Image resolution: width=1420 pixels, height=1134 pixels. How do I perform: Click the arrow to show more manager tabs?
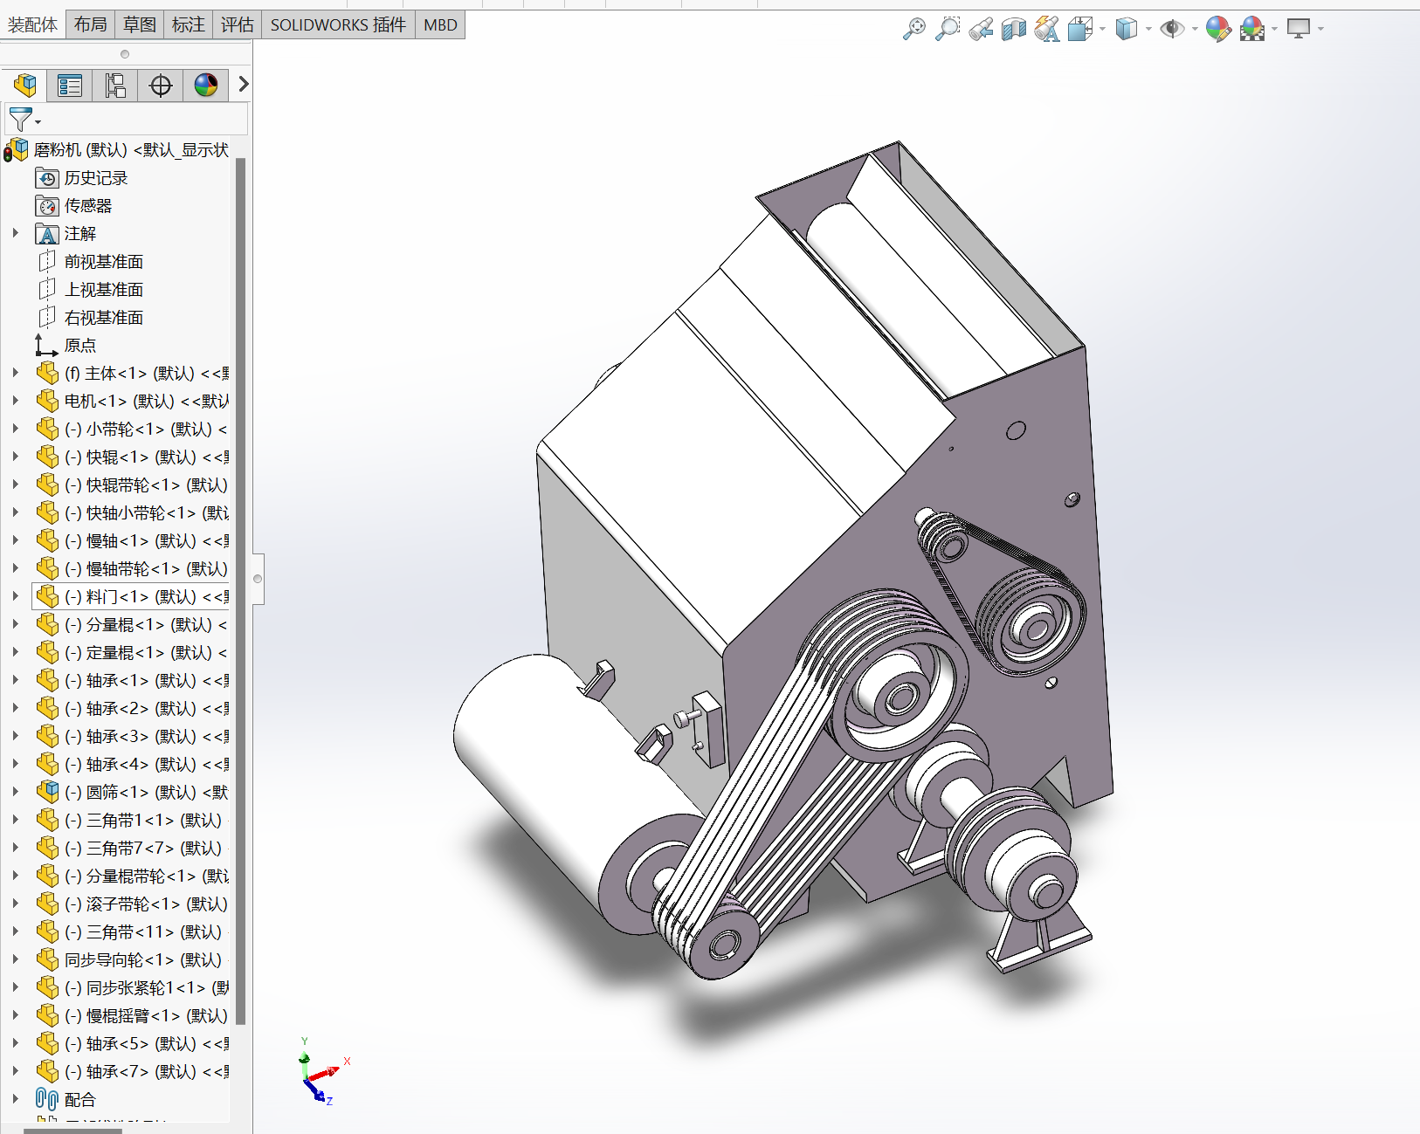pyautogui.click(x=244, y=85)
